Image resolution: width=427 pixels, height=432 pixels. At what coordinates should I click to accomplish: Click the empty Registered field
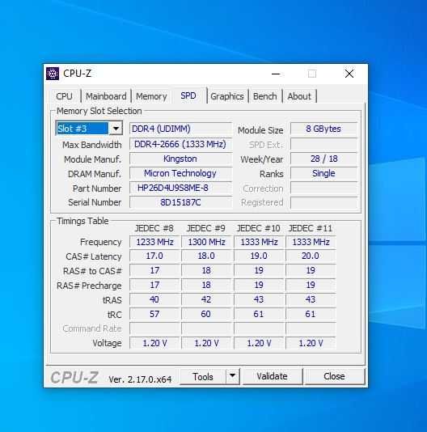click(323, 202)
